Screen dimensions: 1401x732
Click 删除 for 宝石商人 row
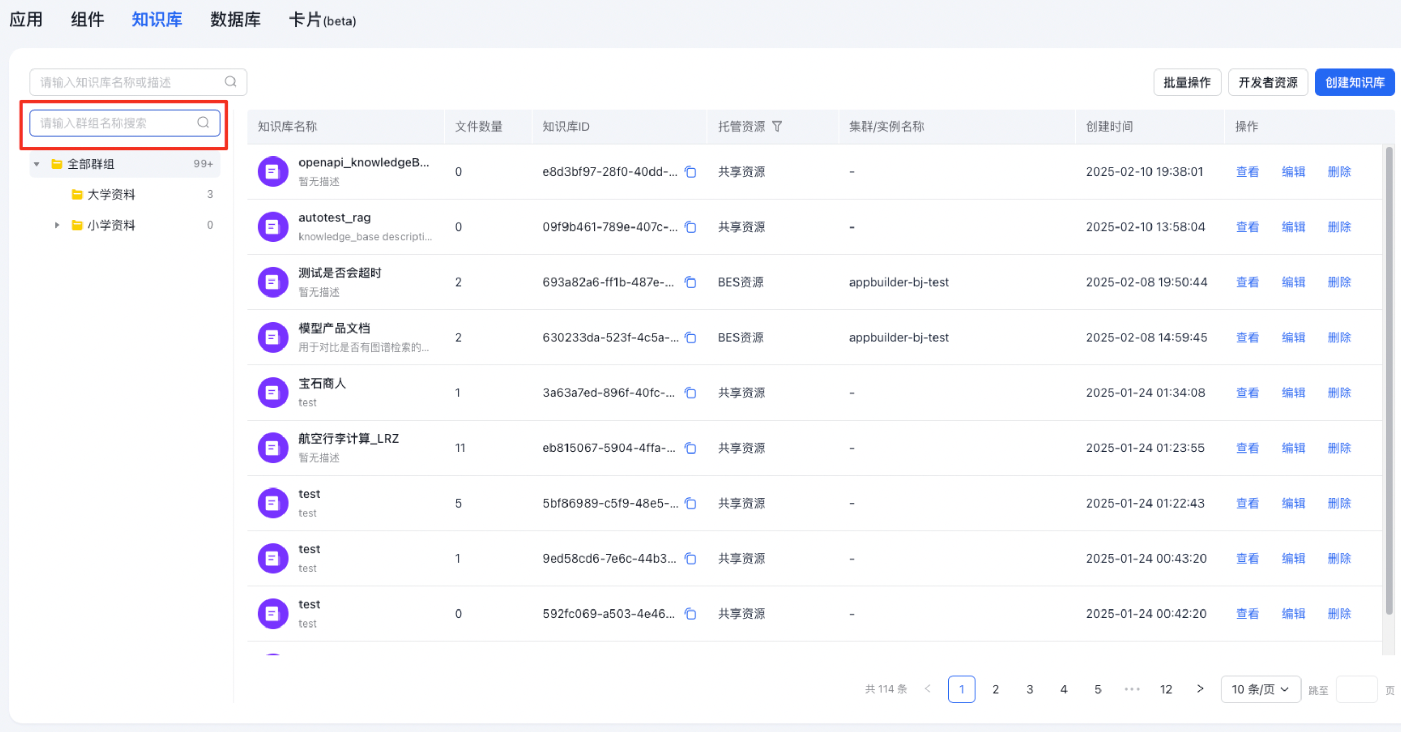(x=1339, y=393)
